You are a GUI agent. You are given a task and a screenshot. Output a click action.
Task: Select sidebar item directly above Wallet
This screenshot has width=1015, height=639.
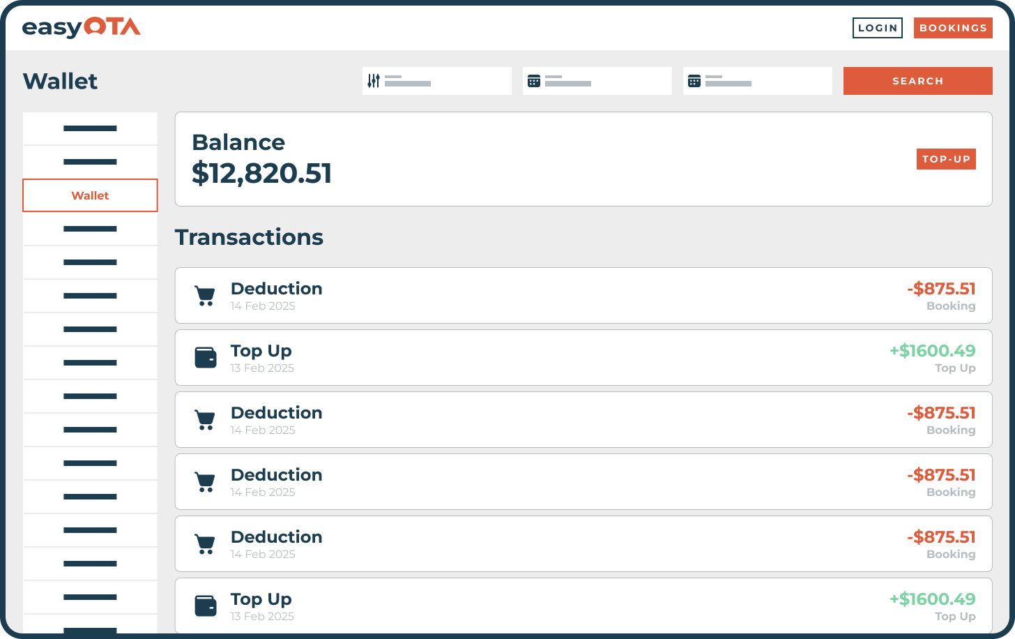click(90, 162)
